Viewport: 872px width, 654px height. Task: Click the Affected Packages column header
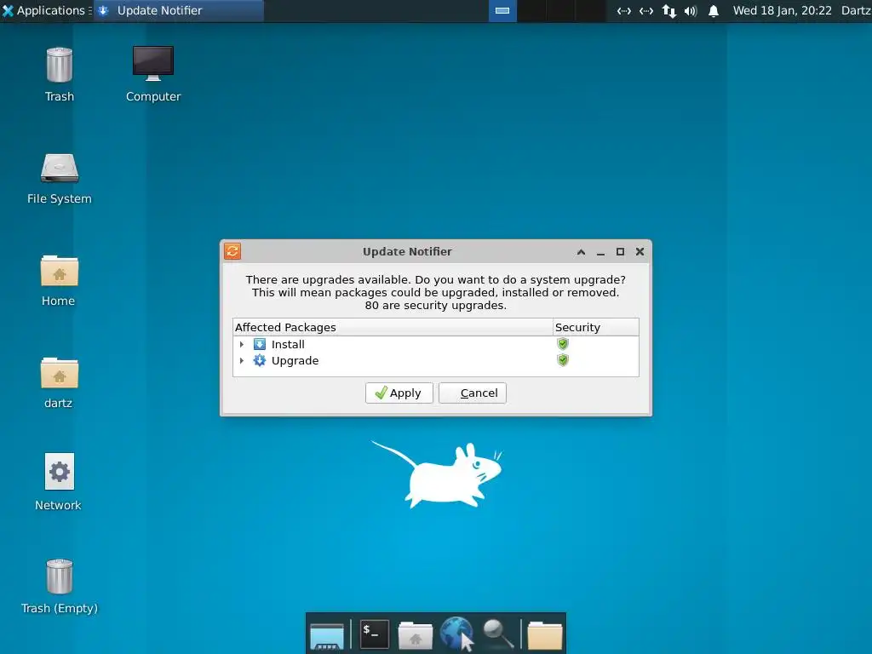[x=393, y=327]
